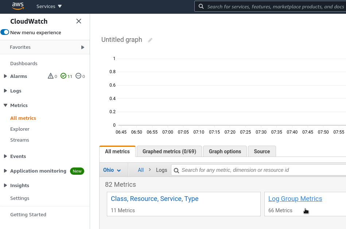This screenshot has height=229, width=346.
Task: Click the pencil icon to rename Untitled graph
Action: [x=150, y=40]
